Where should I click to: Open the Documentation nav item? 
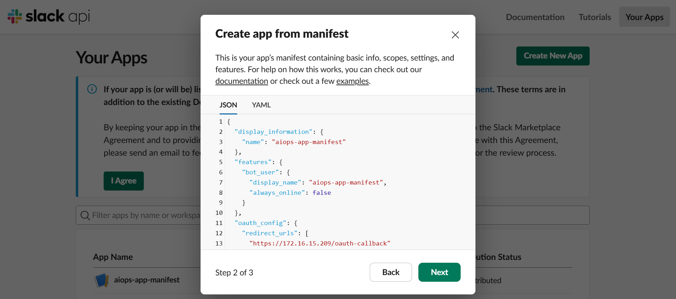click(x=535, y=17)
